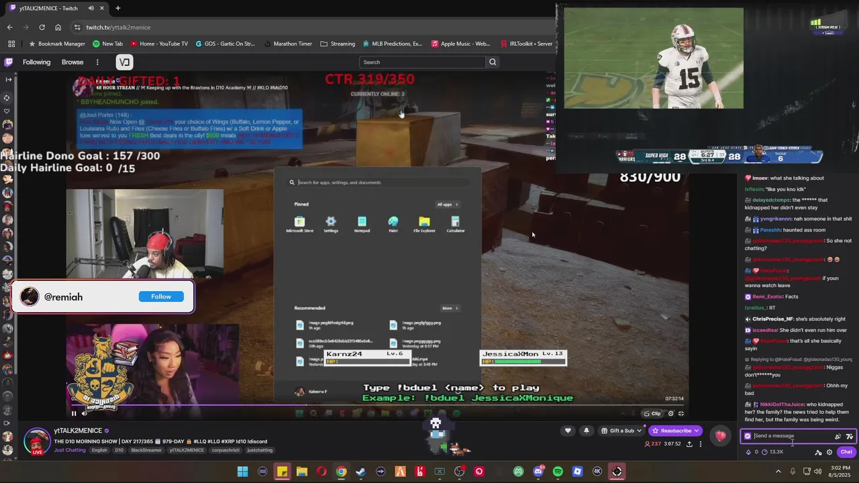Viewport: 859px width, 483px height.
Task: Open Opera GX from the taskbar
Action: point(321,472)
